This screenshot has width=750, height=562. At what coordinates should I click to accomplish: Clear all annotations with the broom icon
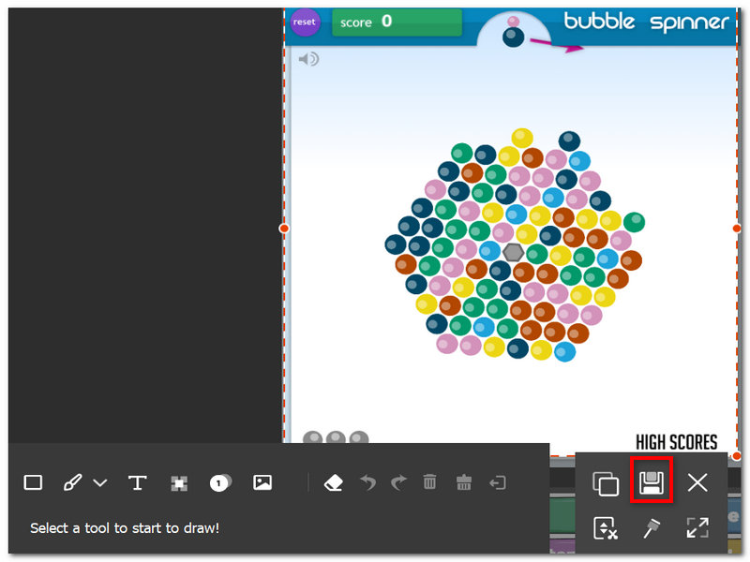click(464, 481)
